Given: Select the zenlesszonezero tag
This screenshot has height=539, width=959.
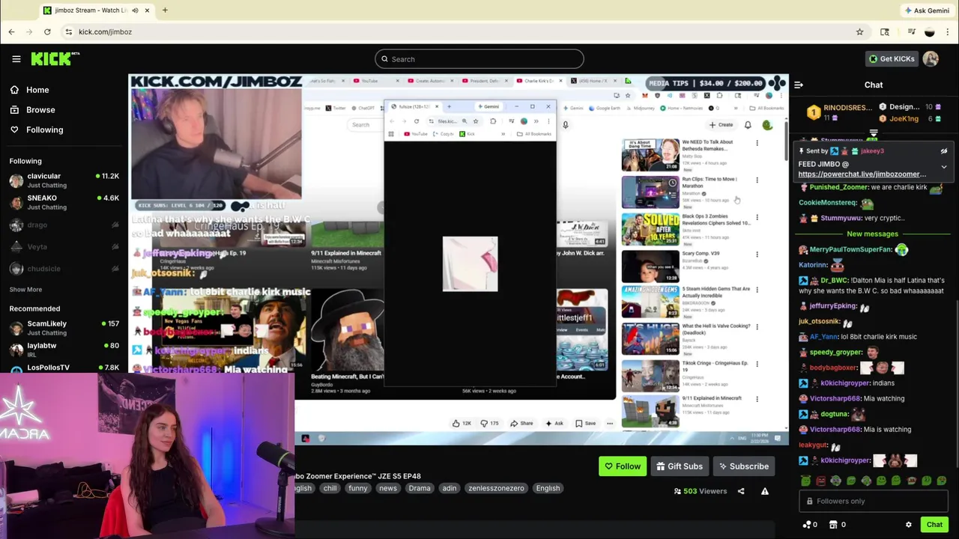Looking at the screenshot, I should 496,488.
